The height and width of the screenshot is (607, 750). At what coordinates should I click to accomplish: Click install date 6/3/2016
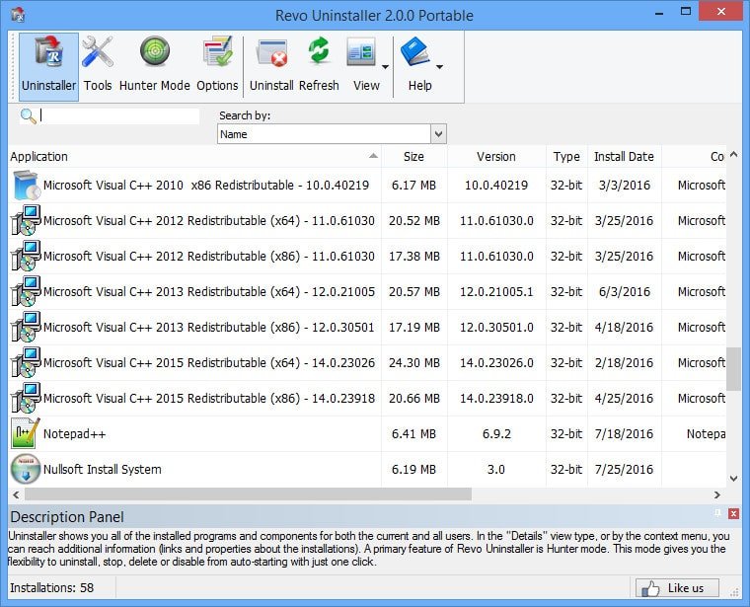625,291
